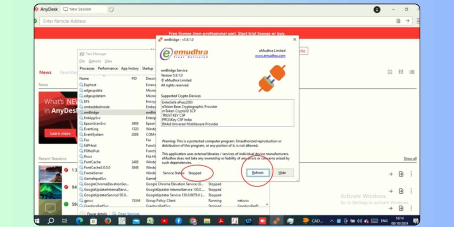The width and height of the screenshot is (454, 227).
Task: Open the www.emudhra.com link
Action: [x=270, y=56]
